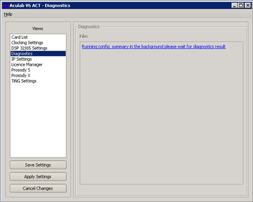253x202 pixels.
Task: Follow the running config_summary link
Action: 153,47
